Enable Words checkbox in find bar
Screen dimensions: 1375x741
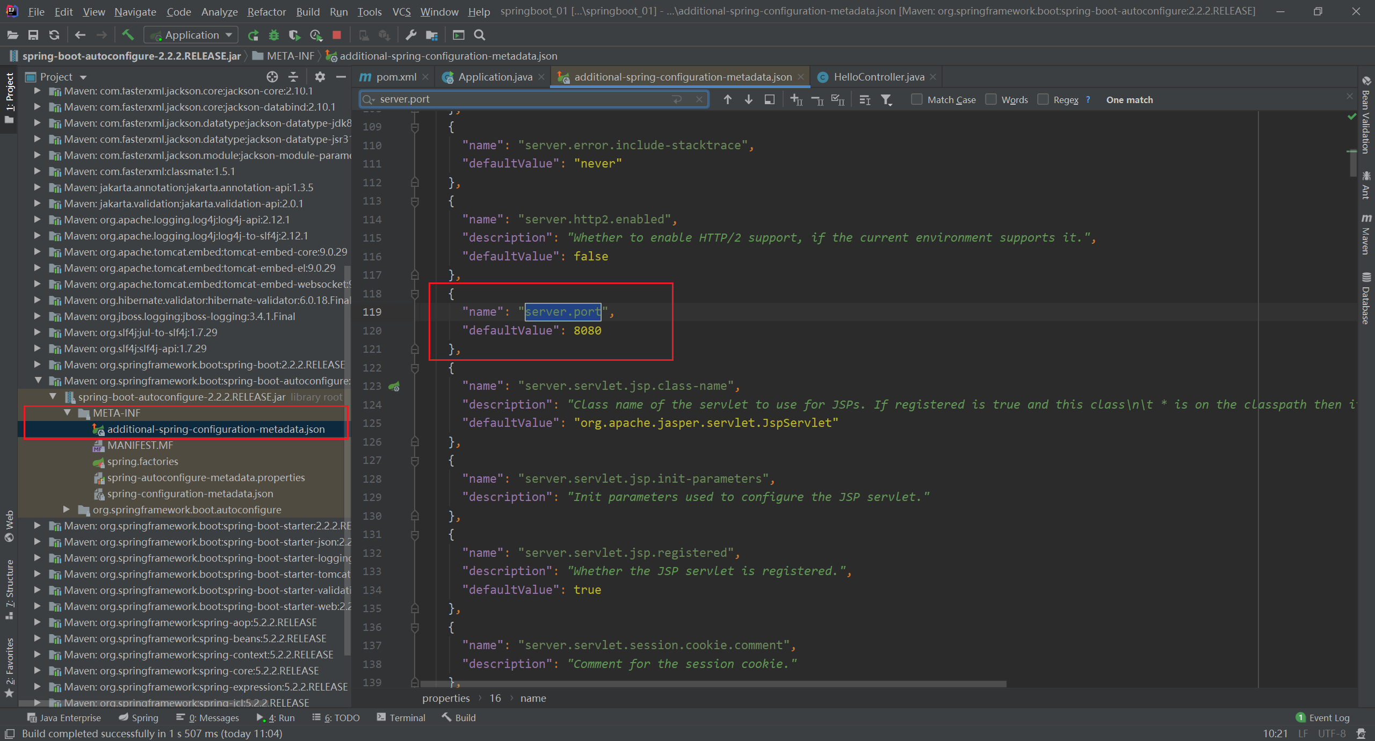coord(991,99)
